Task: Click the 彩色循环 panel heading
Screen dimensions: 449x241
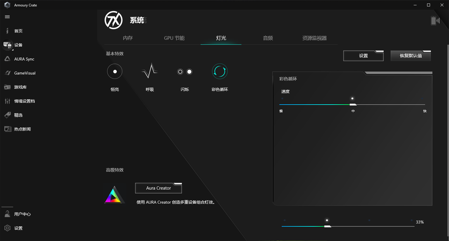Action: coord(288,79)
